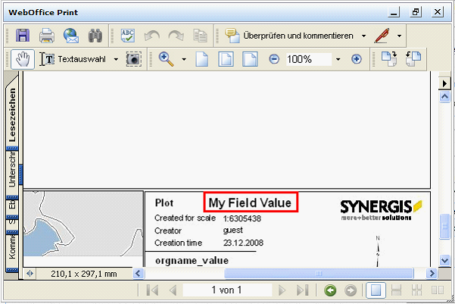
Task: Click the SYNERGIS logo
Action: click(x=381, y=210)
